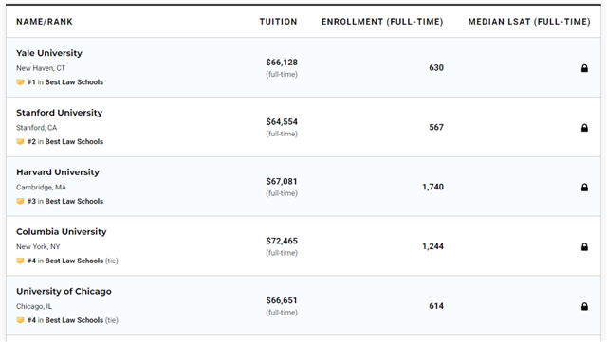
Task: Click the badge icon beside Yale's #1 ranking
Action: (x=20, y=82)
